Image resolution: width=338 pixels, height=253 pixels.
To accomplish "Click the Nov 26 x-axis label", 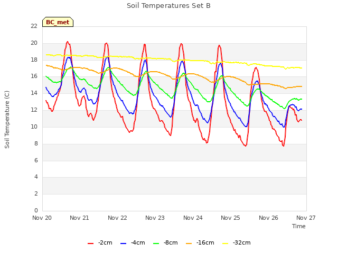I will 269,218.
